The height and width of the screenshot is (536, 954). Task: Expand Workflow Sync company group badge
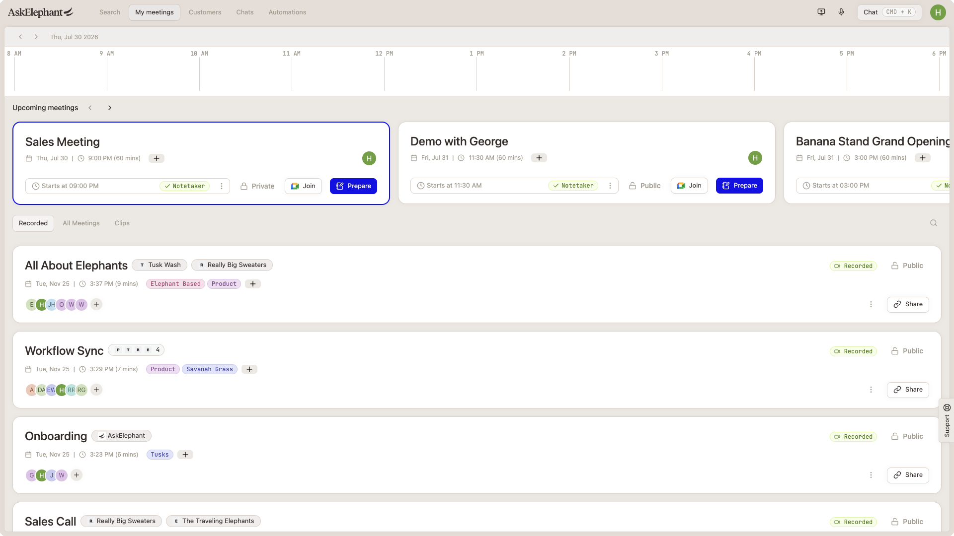point(136,350)
